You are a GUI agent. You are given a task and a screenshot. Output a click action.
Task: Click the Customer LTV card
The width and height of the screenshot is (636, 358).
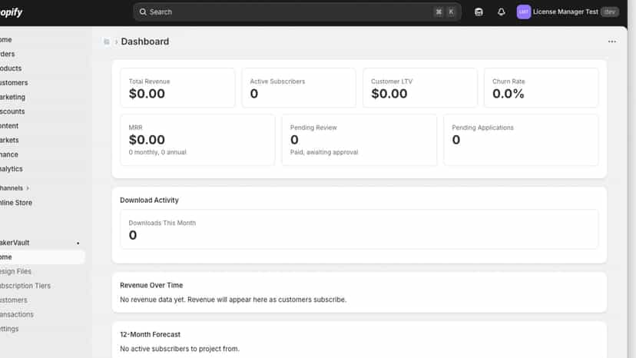point(420,88)
